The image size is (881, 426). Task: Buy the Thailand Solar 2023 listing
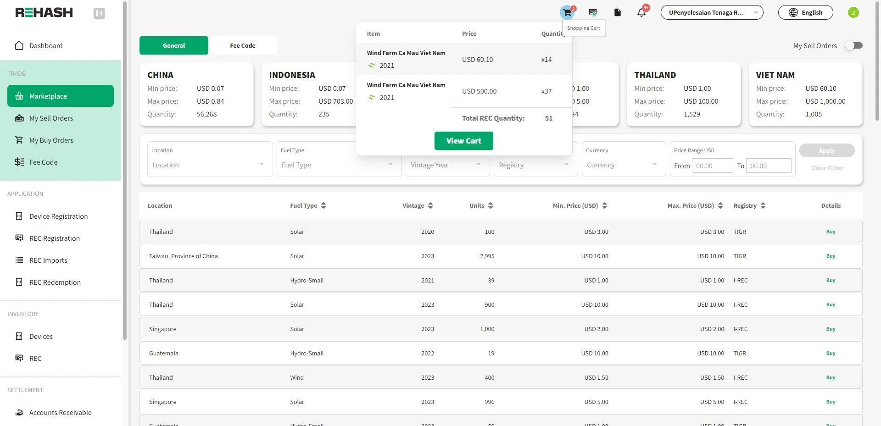[x=831, y=304]
